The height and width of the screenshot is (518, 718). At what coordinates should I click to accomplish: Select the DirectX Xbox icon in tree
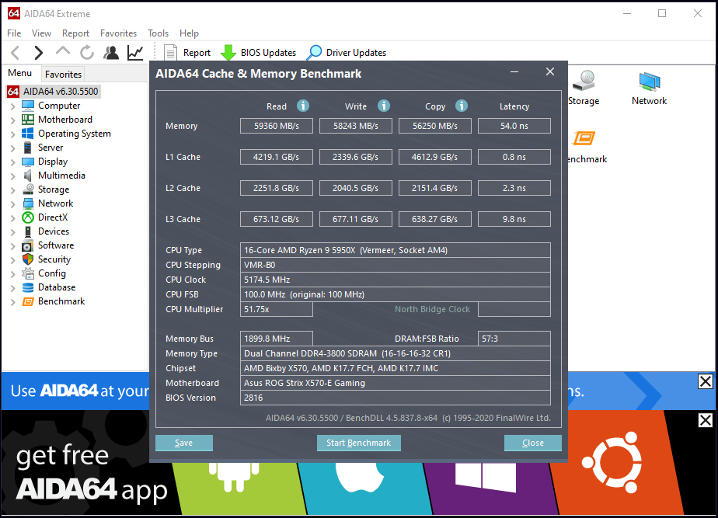click(x=28, y=217)
